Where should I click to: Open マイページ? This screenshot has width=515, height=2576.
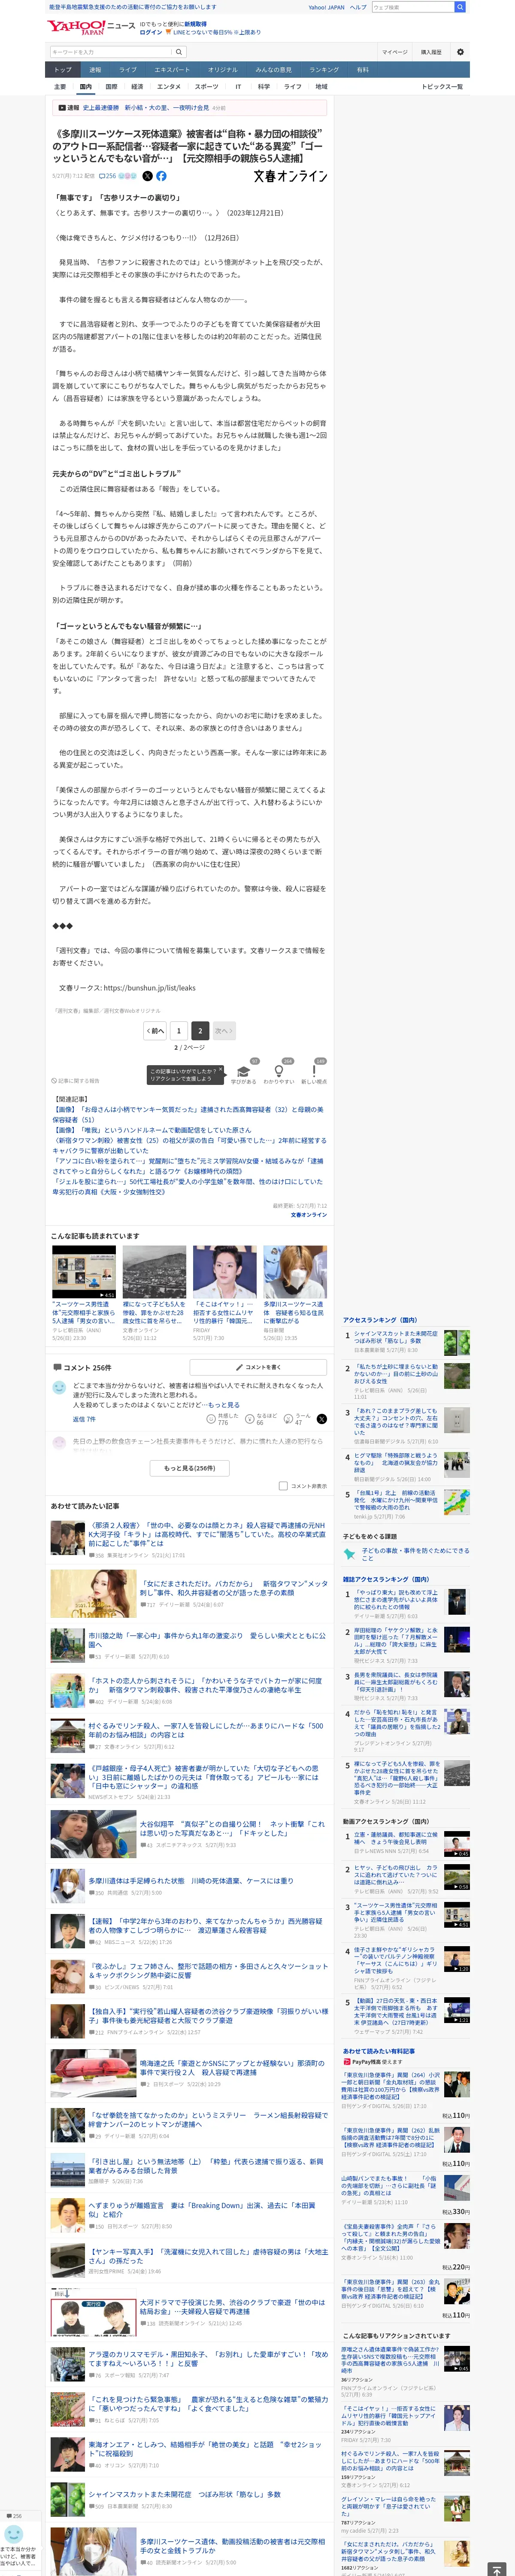tap(394, 52)
